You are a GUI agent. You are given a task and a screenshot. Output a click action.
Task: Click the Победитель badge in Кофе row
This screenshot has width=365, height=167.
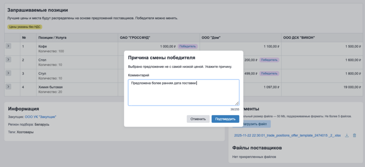(x=188, y=46)
